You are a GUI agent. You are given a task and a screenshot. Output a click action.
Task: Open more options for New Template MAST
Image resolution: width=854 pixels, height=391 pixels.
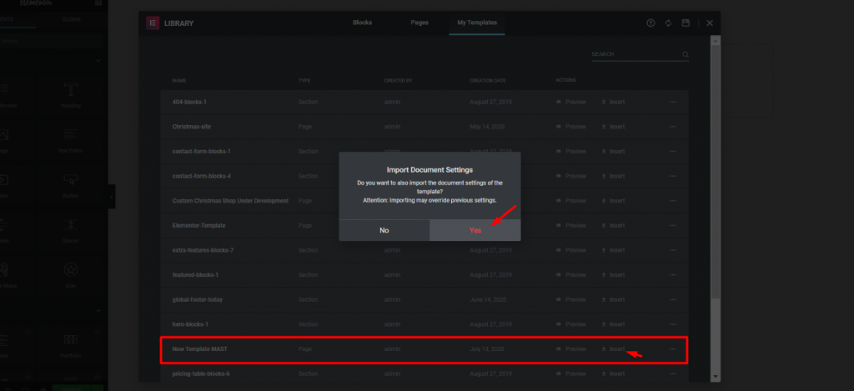tap(672, 349)
